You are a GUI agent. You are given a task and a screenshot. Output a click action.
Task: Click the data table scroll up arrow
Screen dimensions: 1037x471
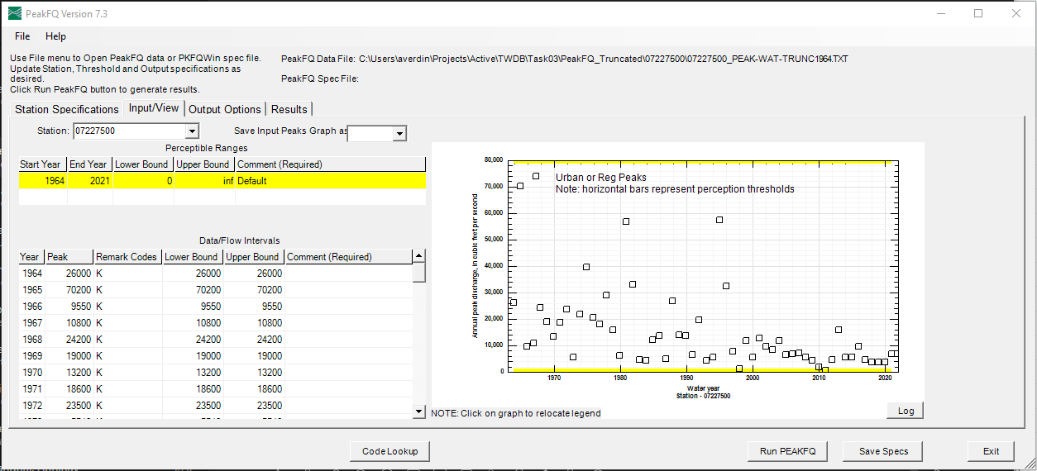click(419, 257)
